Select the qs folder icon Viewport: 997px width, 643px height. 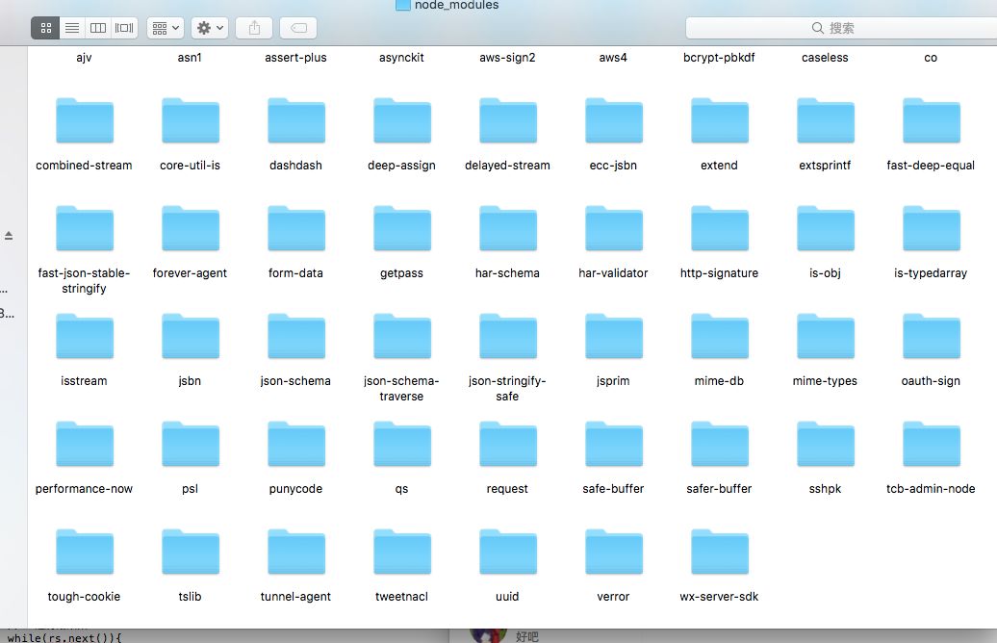point(402,444)
